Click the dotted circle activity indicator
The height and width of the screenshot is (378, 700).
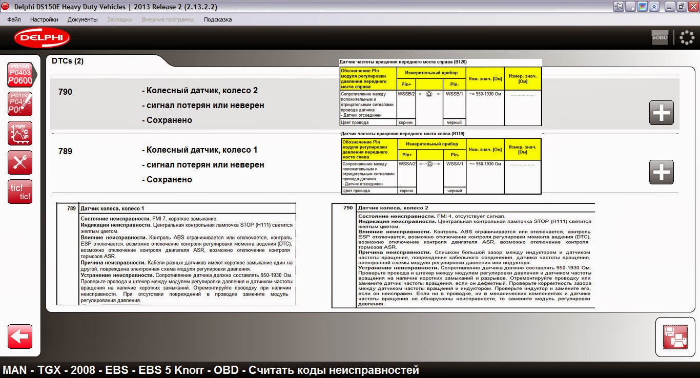(x=687, y=37)
